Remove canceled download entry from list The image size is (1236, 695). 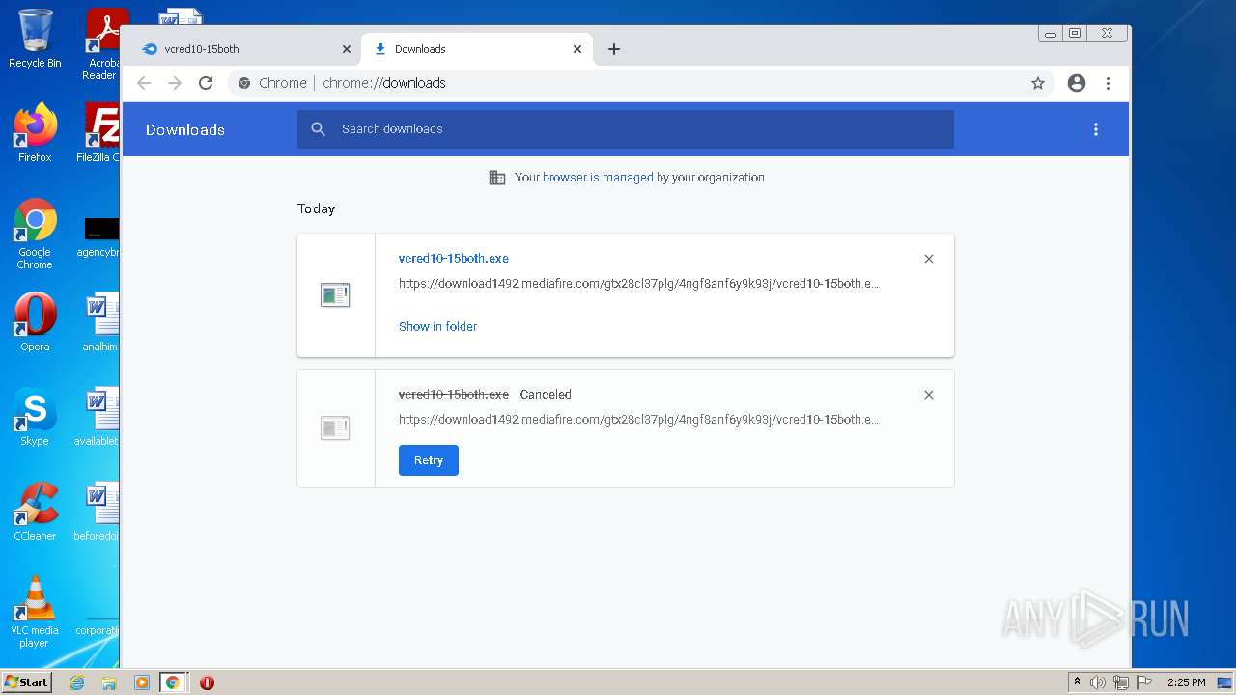pos(929,395)
